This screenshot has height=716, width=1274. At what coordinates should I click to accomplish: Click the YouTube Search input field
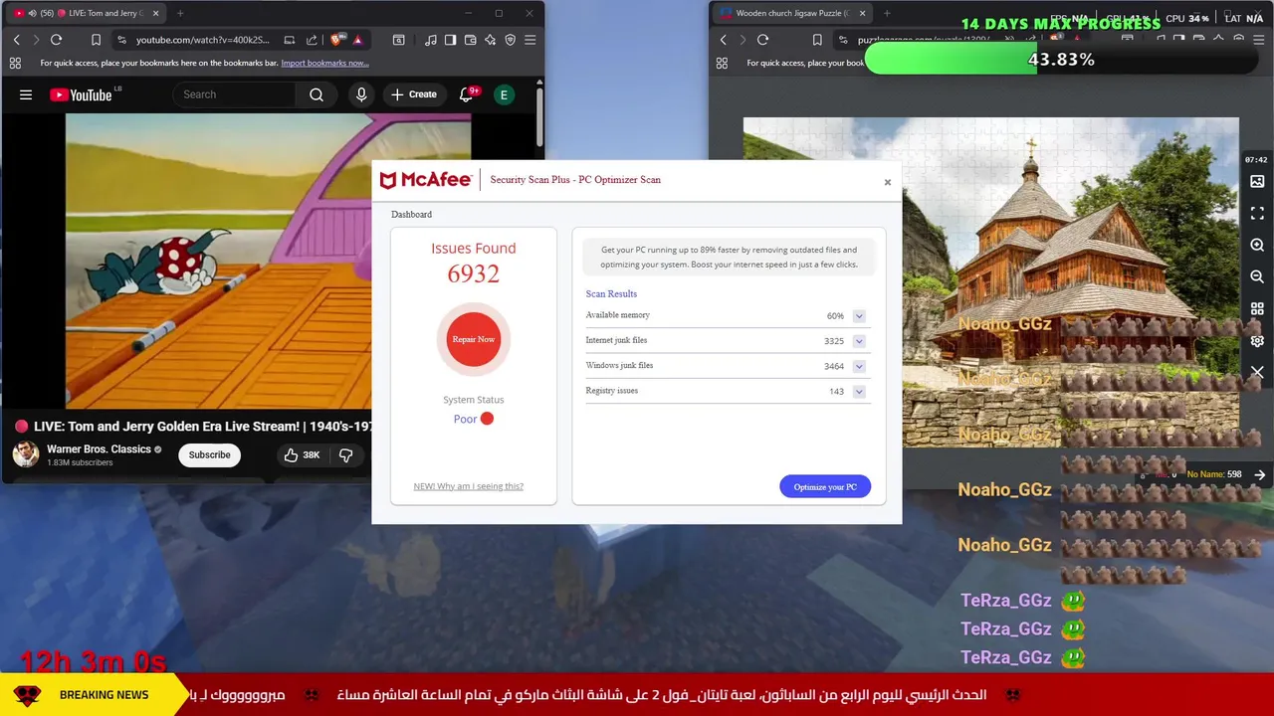tap(236, 94)
